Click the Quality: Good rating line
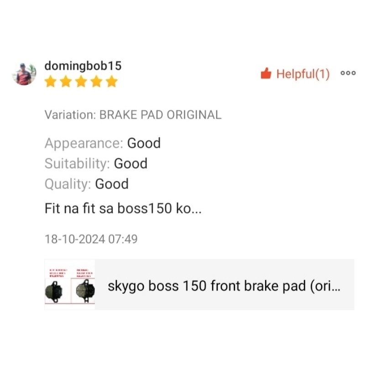The image size is (365, 365). click(86, 184)
